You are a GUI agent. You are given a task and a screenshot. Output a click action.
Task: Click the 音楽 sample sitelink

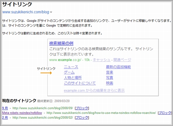[109, 72]
